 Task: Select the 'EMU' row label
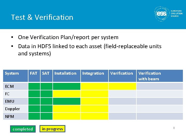[x=16, y=101]
